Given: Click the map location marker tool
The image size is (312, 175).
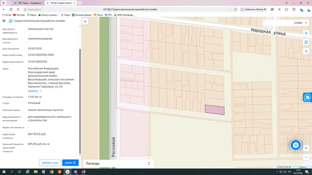Looking at the screenshot, I should coord(306,33).
